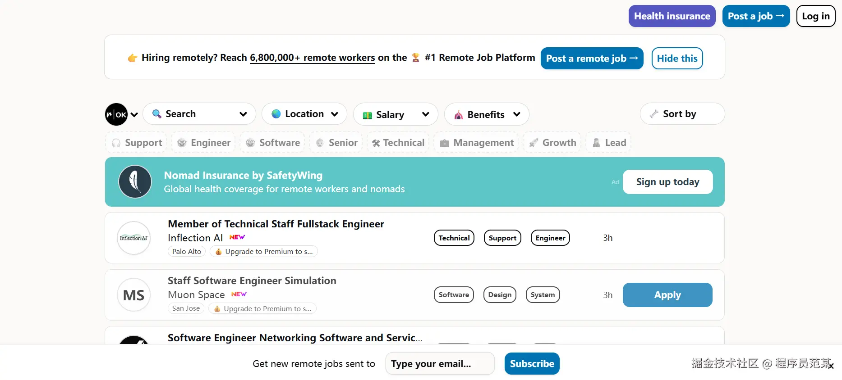Image resolution: width=842 pixels, height=380 pixels.
Task: Click the globe icon in Location
Action: click(x=276, y=114)
